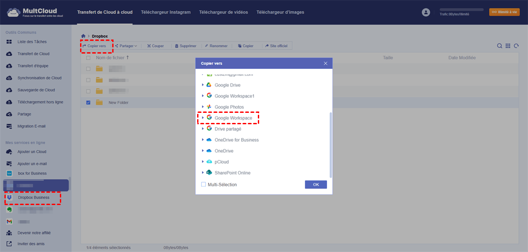This screenshot has width=528, height=252.
Task: Close the Copier vers dialog
Action: pos(326,63)
